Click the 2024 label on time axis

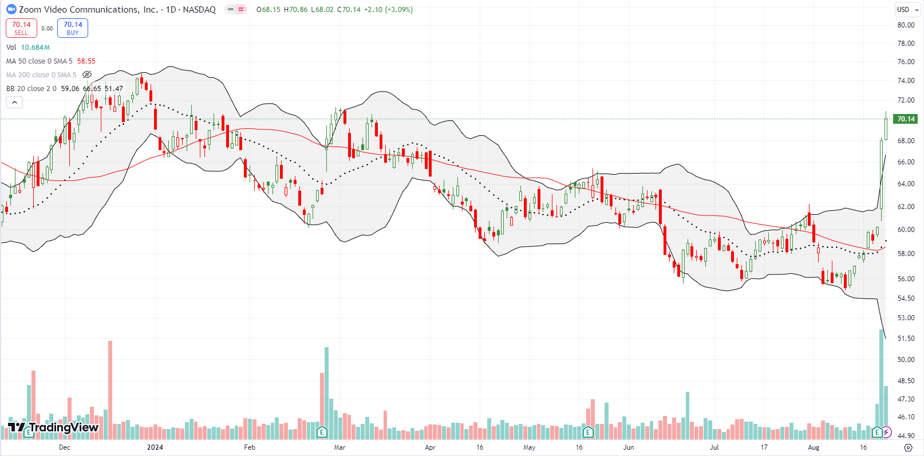(x=155, y=447)
